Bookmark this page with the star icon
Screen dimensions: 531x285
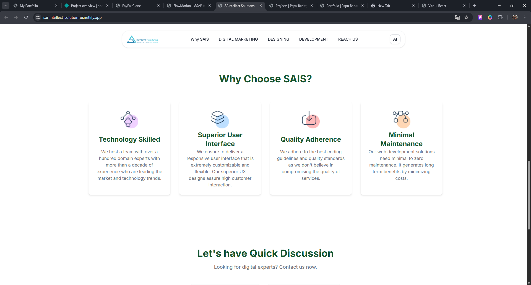pyautogui.click(x=466, y=17)
